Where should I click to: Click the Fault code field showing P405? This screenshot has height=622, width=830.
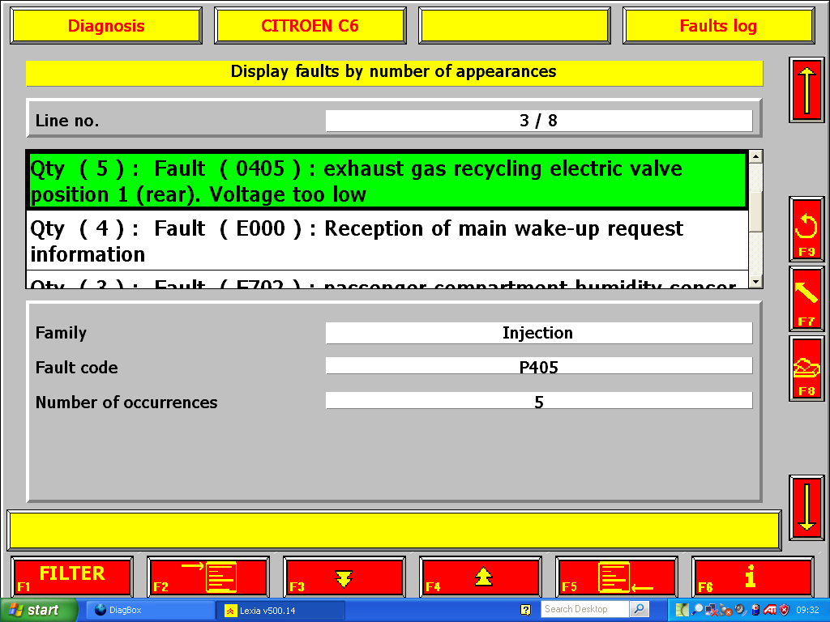click(539, 366)
